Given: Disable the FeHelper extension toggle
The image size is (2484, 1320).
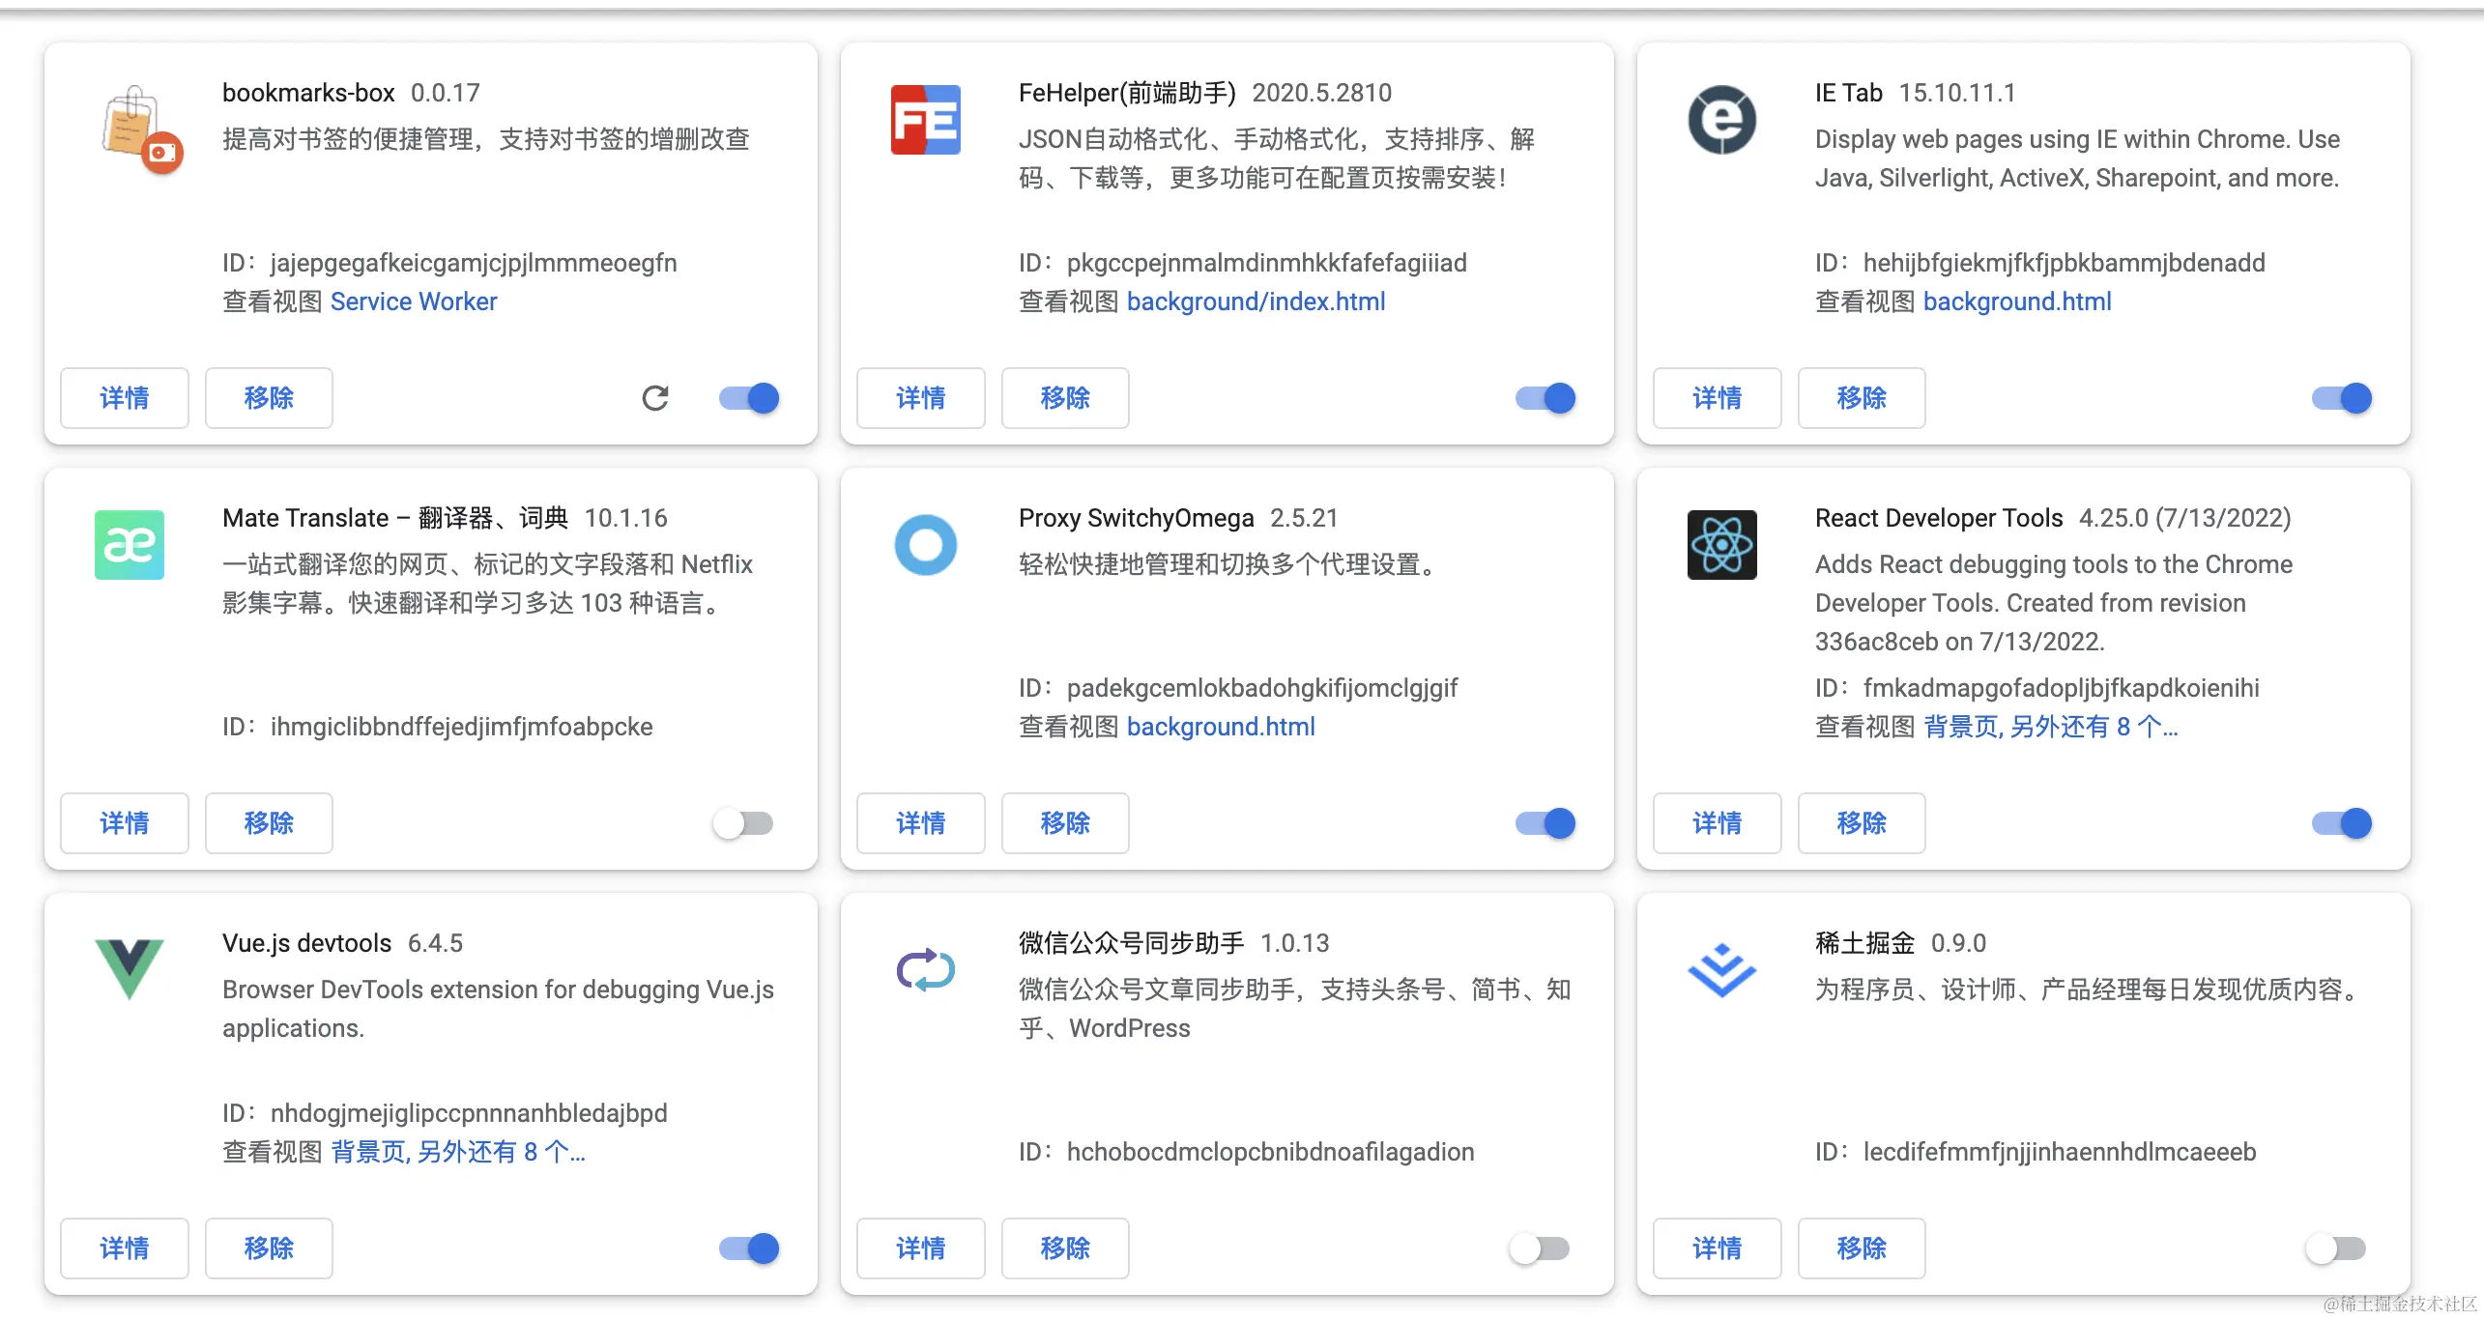Looking at the screenshot, I should [x=1545, y=398].
